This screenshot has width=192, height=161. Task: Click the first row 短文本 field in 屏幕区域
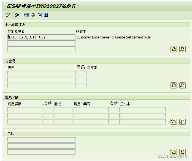click(x=143, y=110)
